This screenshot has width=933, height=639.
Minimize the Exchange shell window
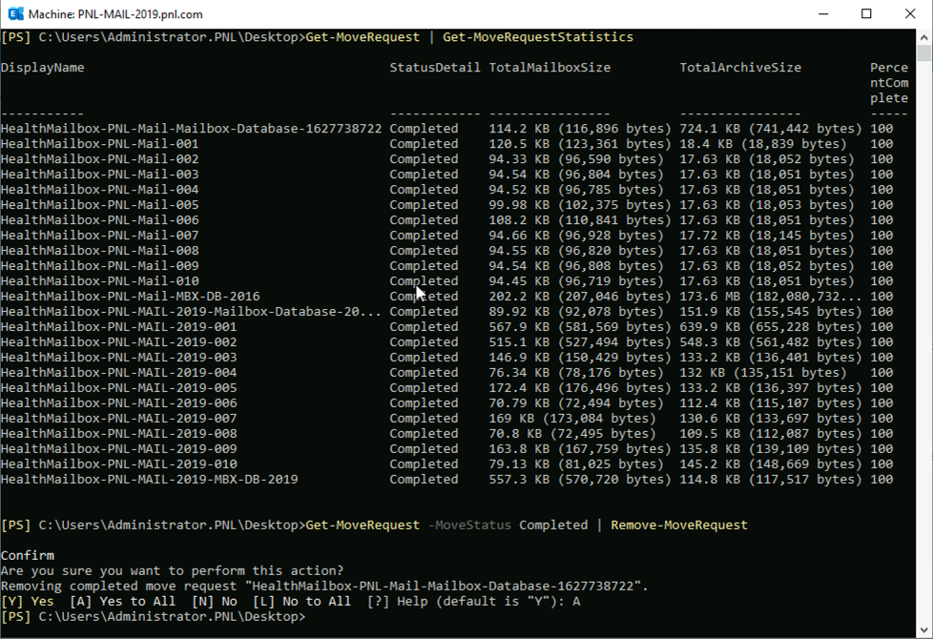pos(821,14)
